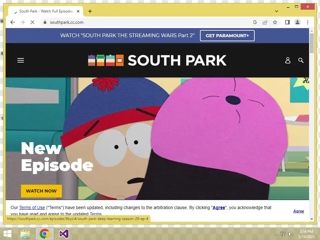Go back using the browser back arrow
Viewport: 320px width, 240px height.
point(12,22)
